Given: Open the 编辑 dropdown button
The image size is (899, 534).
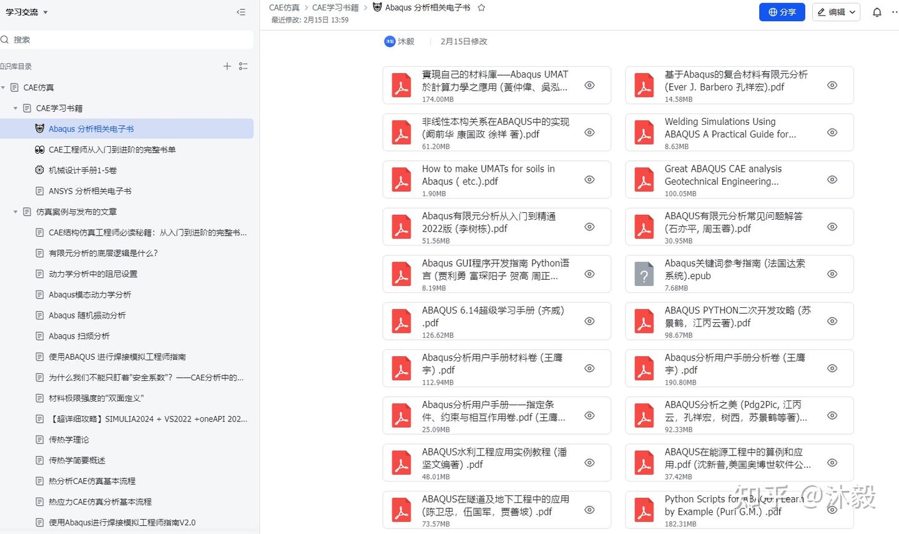Looking at the screenshot, I should click(836, 12).
